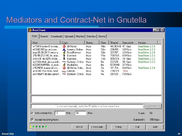Click Optimum Online icon in the 9m row
Screen dimensions: 182x136
pyautogui.click(x=64, y=62)
